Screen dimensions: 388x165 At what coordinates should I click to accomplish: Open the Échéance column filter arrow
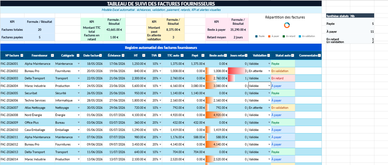coord(123,56)
